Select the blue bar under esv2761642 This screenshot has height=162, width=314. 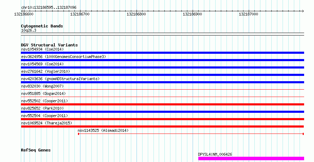[162, 75]
